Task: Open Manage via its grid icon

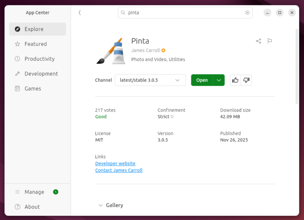Action: tap(17, 192)
